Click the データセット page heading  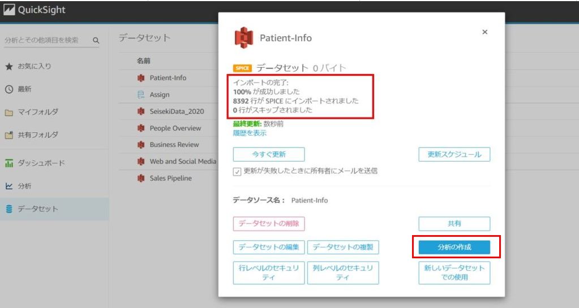click(144, 38)
